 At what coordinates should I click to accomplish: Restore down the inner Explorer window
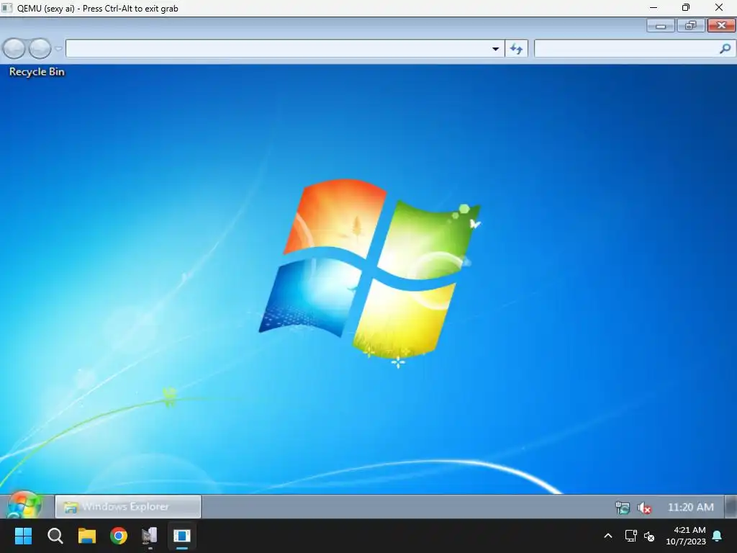[x=690, y=25]
